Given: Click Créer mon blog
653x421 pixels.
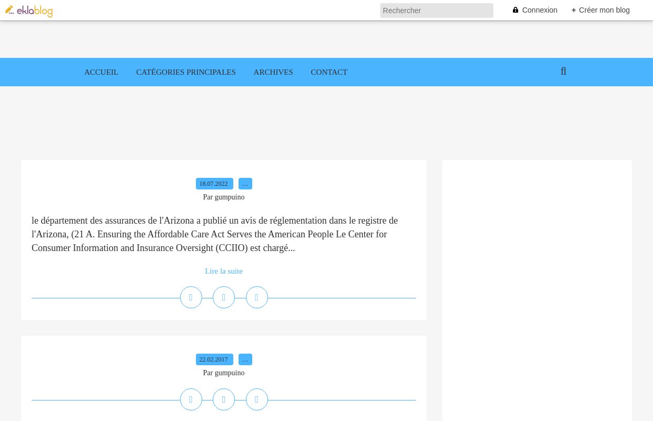Looking at the screenshot, I should [601, 10].
